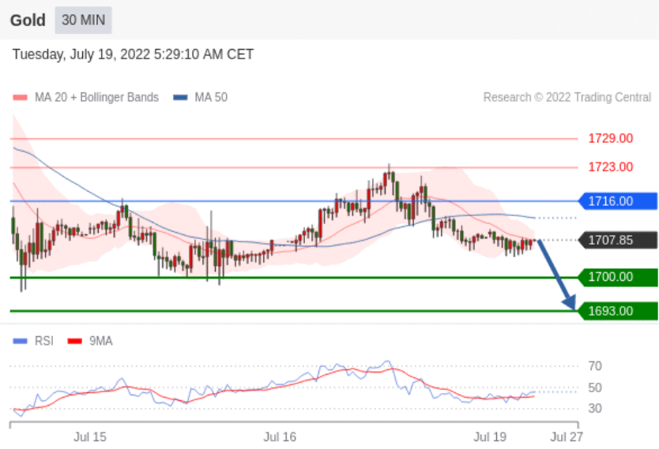Click the 9MA red legend swatch

(75, 341)
